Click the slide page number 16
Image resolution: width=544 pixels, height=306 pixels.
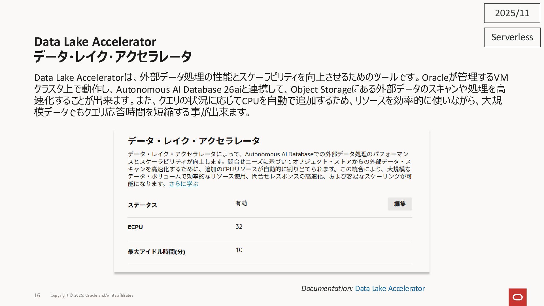37,295
